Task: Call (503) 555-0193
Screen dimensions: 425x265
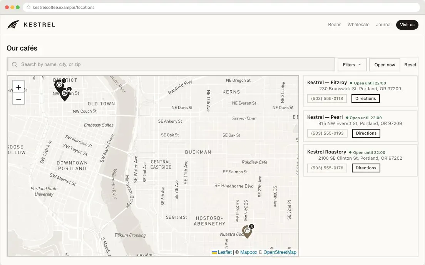Action: tap(327, 133)
